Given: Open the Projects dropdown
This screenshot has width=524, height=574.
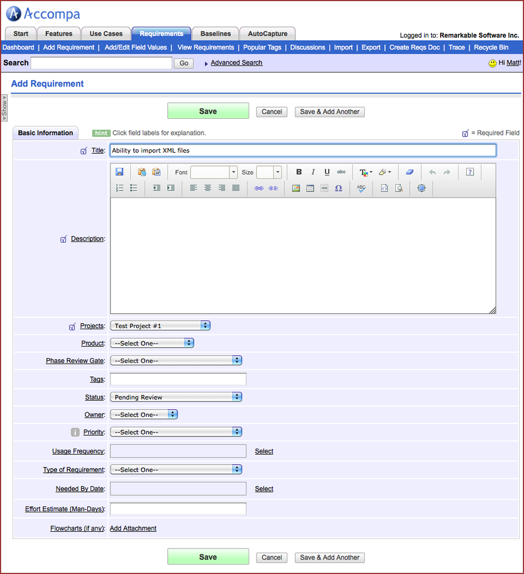Looking at the screenshot, I should pos(160,326).
